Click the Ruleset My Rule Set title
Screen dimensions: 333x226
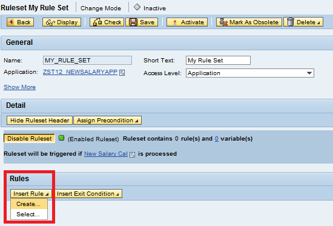pos(35,8)
